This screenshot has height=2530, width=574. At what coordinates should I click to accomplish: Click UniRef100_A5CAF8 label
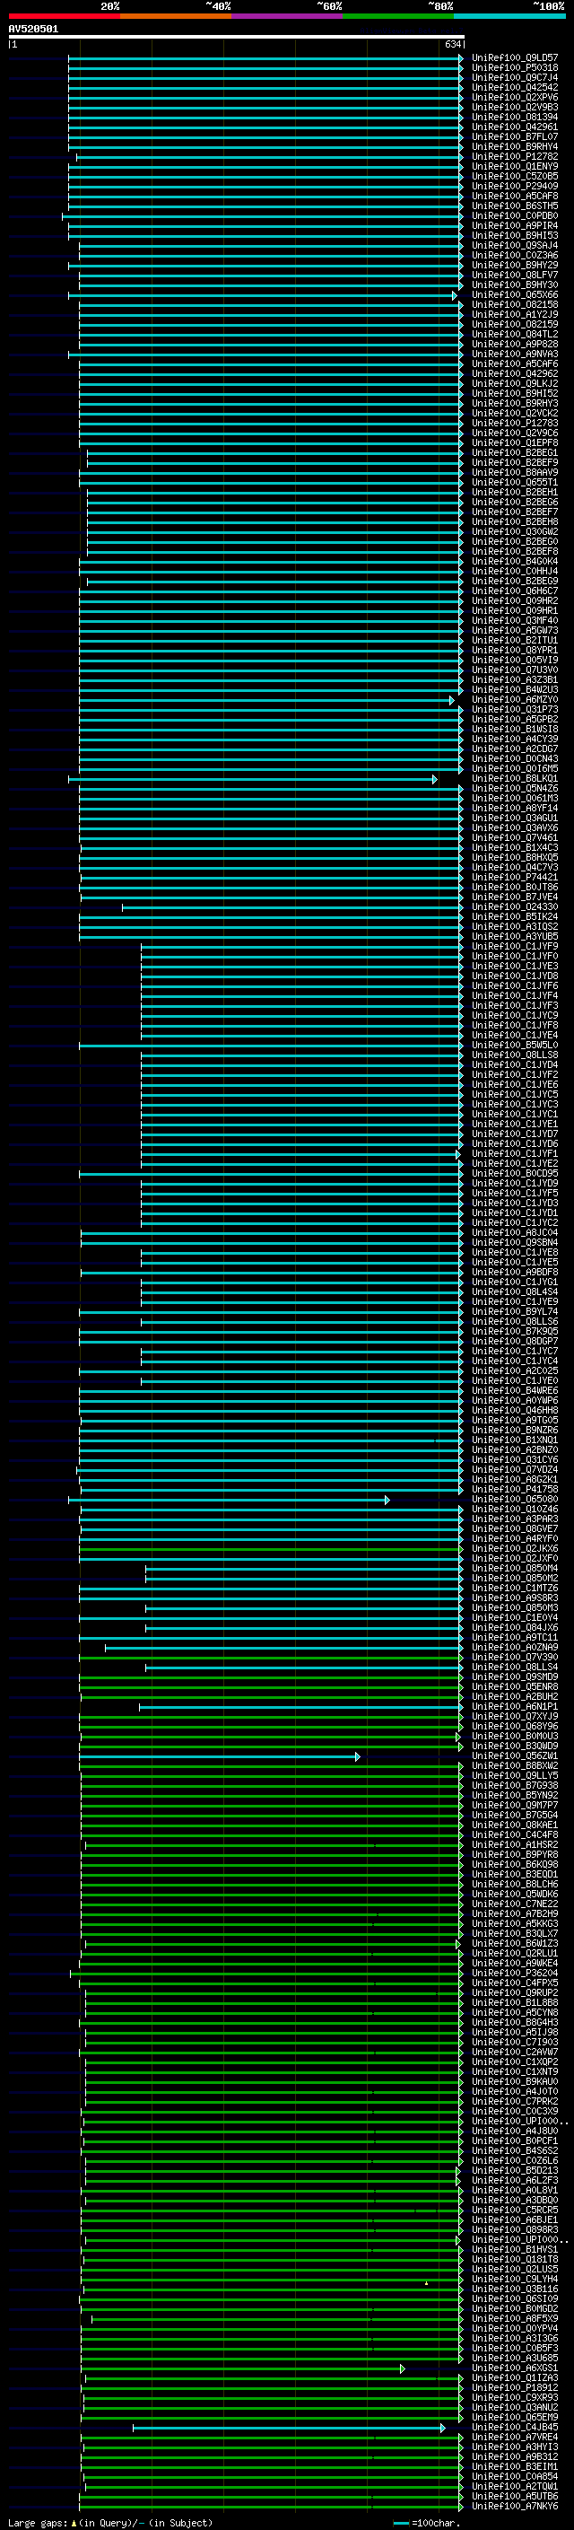click(514, 197)
